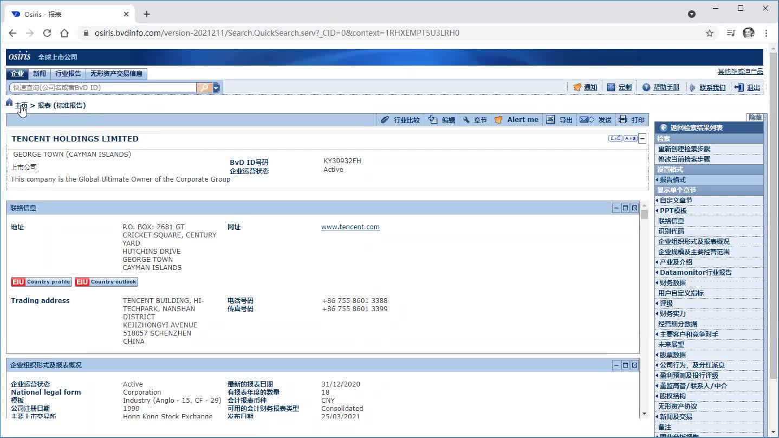Click the A▸a case conversion icon
Screen dimensions: 779x438
coord(630,138)
